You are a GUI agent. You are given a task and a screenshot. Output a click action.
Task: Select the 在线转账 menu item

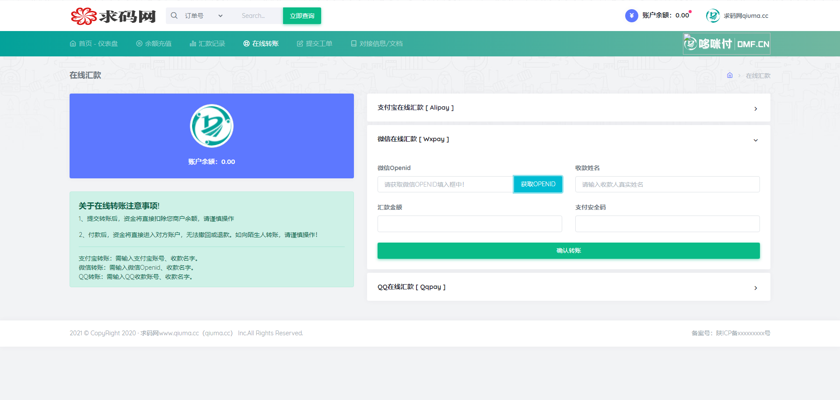coord(261,44)
